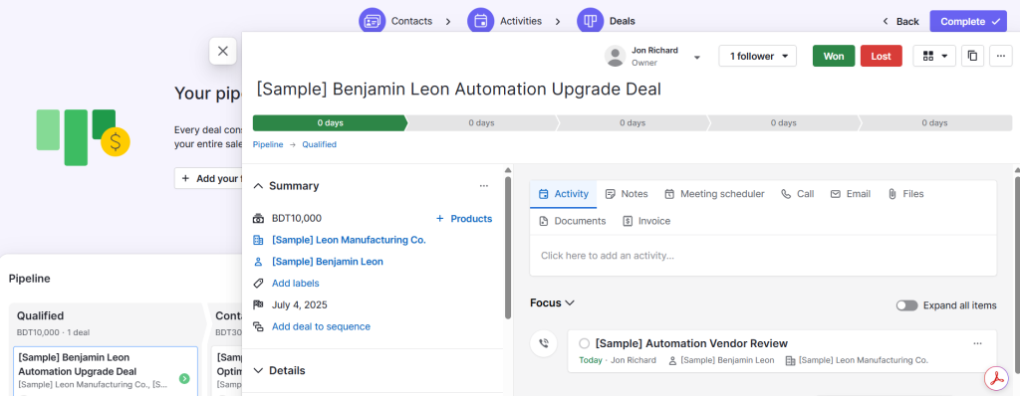
Task: Click Jon Richard owner avatar
Action: (615, 56)
